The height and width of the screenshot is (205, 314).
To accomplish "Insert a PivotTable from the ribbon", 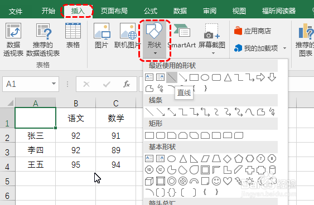I will pyautogui.click(x=13, y=40).
